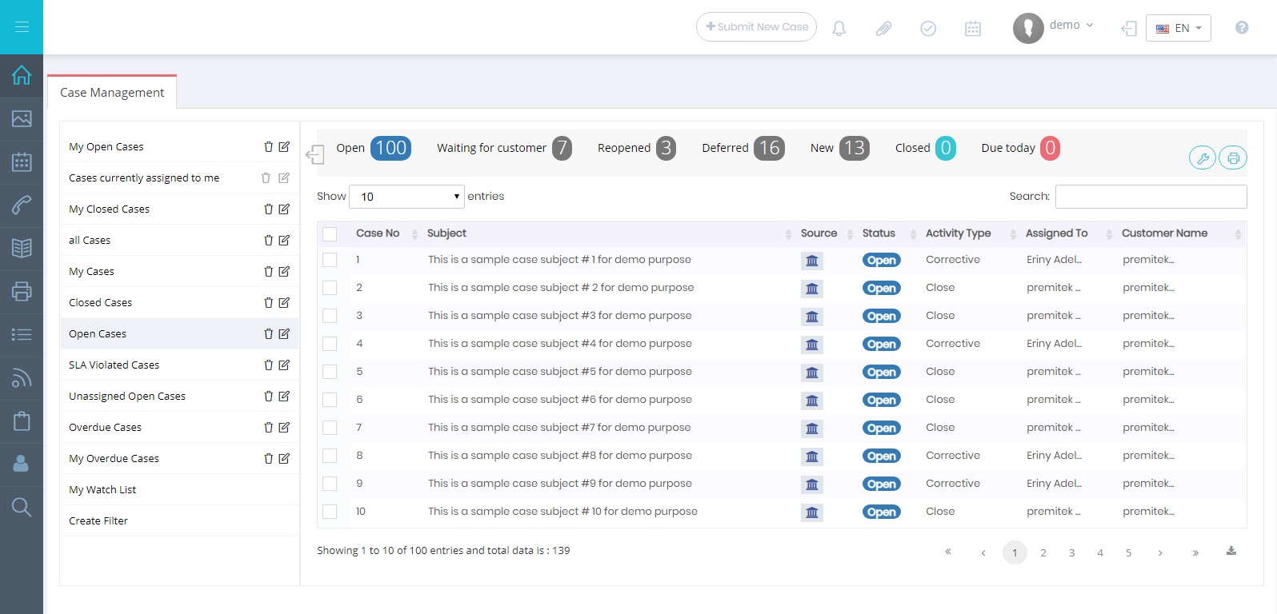Collapse the filter panel arrow icon
This screenshot has width=1277, height=614.
pyautogui.click(x=314, y=154)
